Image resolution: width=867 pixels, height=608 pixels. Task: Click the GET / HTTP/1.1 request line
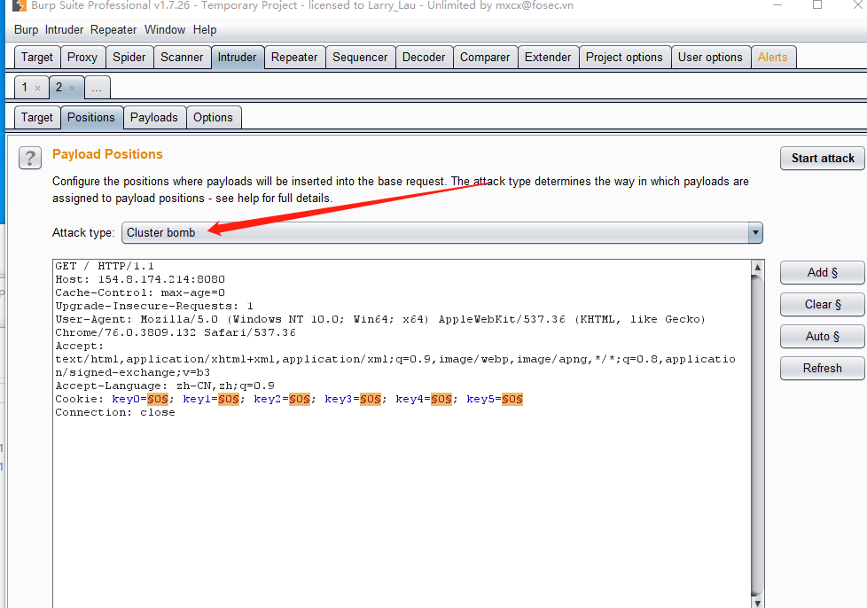[x=105, y=267]
